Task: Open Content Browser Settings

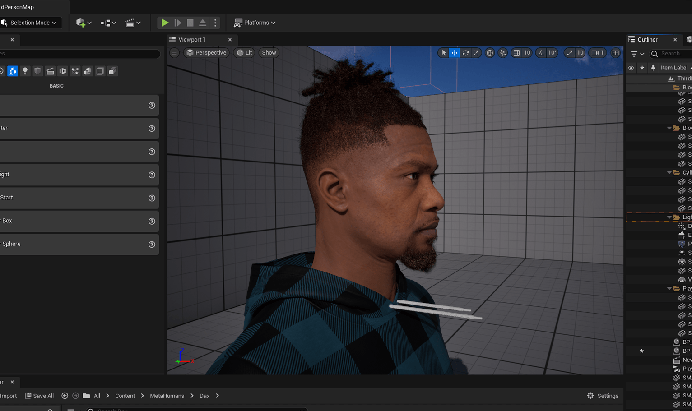Action: tap(603, 396)
